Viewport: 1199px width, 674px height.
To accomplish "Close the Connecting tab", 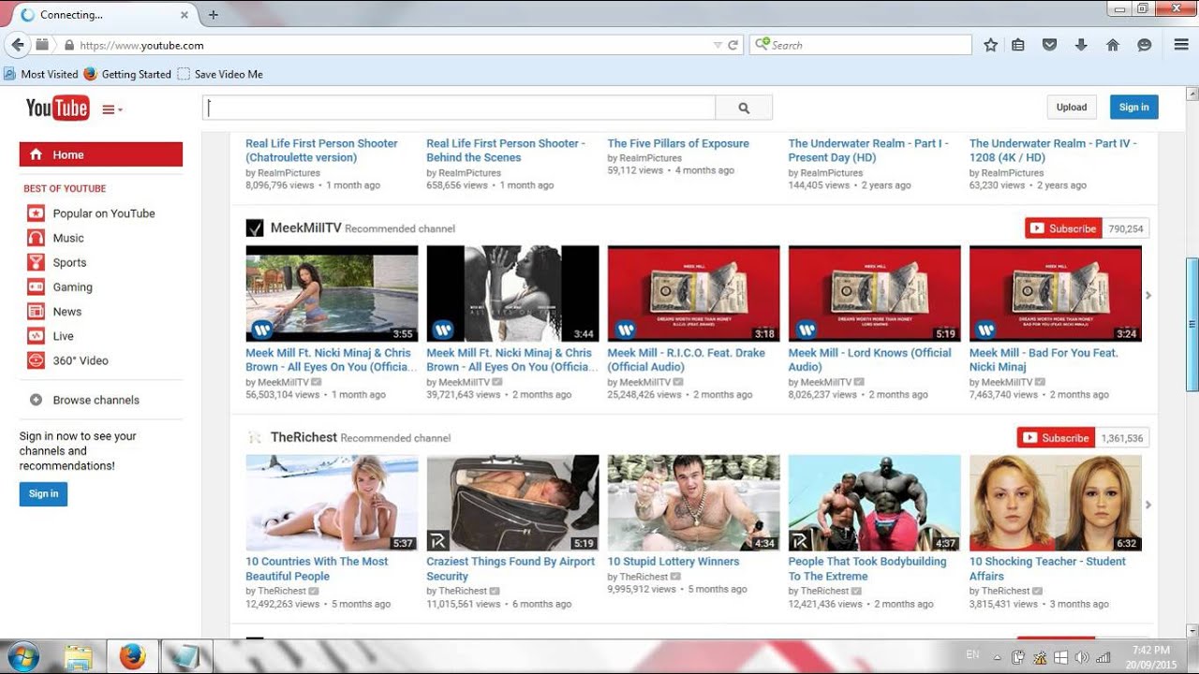I will (x=184, y=15).
